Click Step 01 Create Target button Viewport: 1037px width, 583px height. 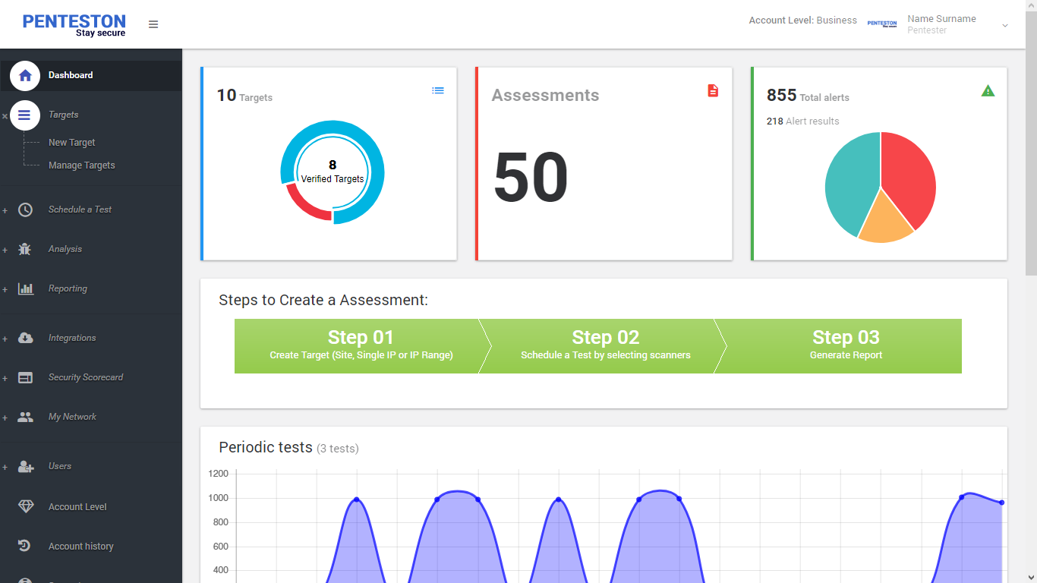[361, 346]
